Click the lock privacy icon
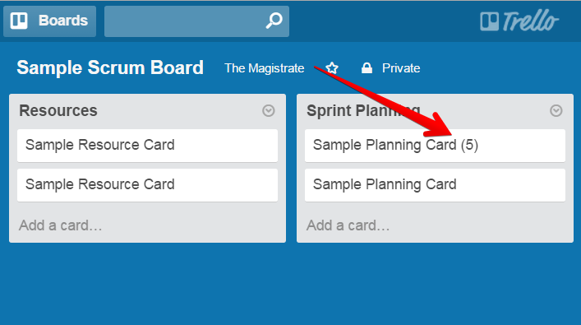Image resolution: width=581 pixels, height=325 pixels. [x=367, y=68]
